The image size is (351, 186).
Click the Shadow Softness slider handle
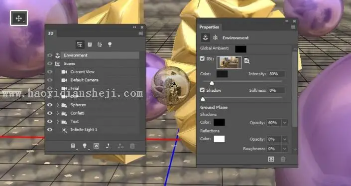(203, 99)
